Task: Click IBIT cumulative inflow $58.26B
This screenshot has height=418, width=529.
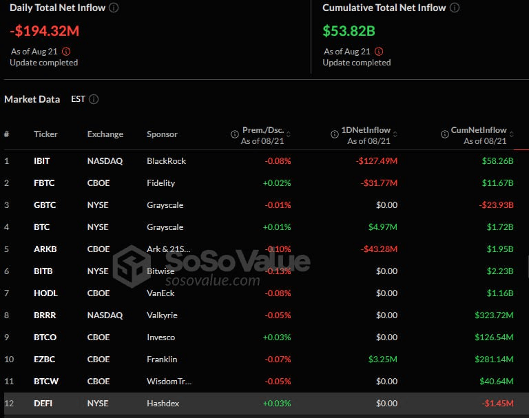Action: tap(497, 161)
